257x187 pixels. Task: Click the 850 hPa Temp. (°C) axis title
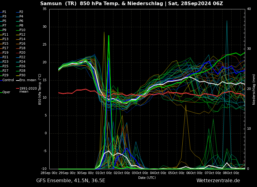(40, 89)
